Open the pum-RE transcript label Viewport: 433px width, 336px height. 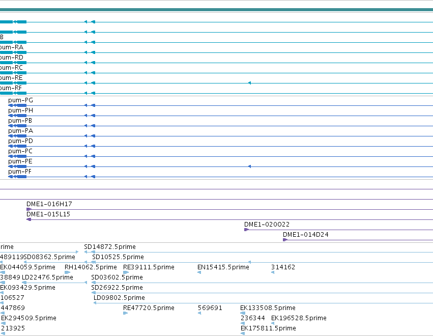(11, 78)
